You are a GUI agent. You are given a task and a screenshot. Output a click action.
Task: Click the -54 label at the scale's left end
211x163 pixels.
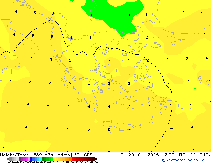11,162
